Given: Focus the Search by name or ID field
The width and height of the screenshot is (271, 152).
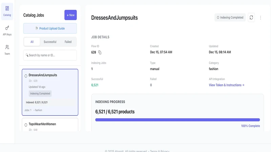Looking at the screenshot, I should pyautogui.click(x=50, y=55).
